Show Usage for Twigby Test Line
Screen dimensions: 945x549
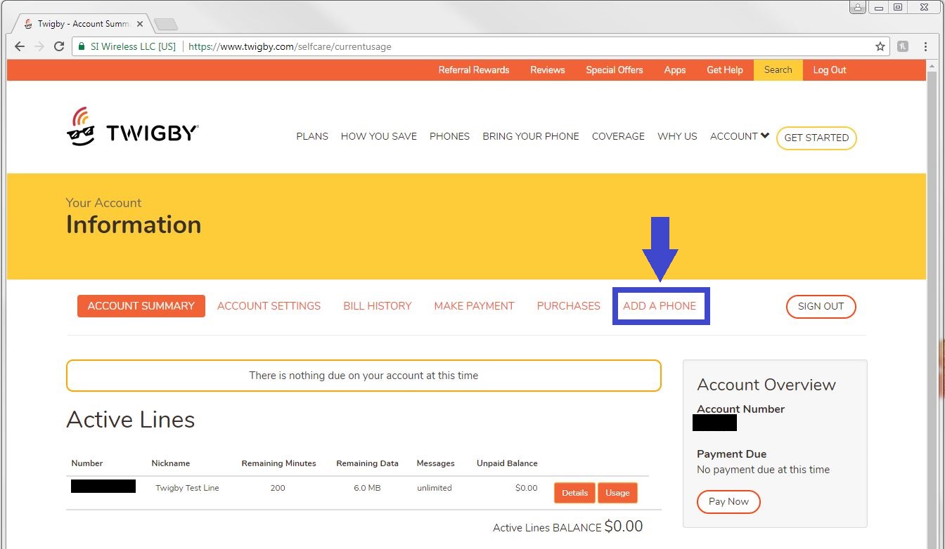(617, 493)
